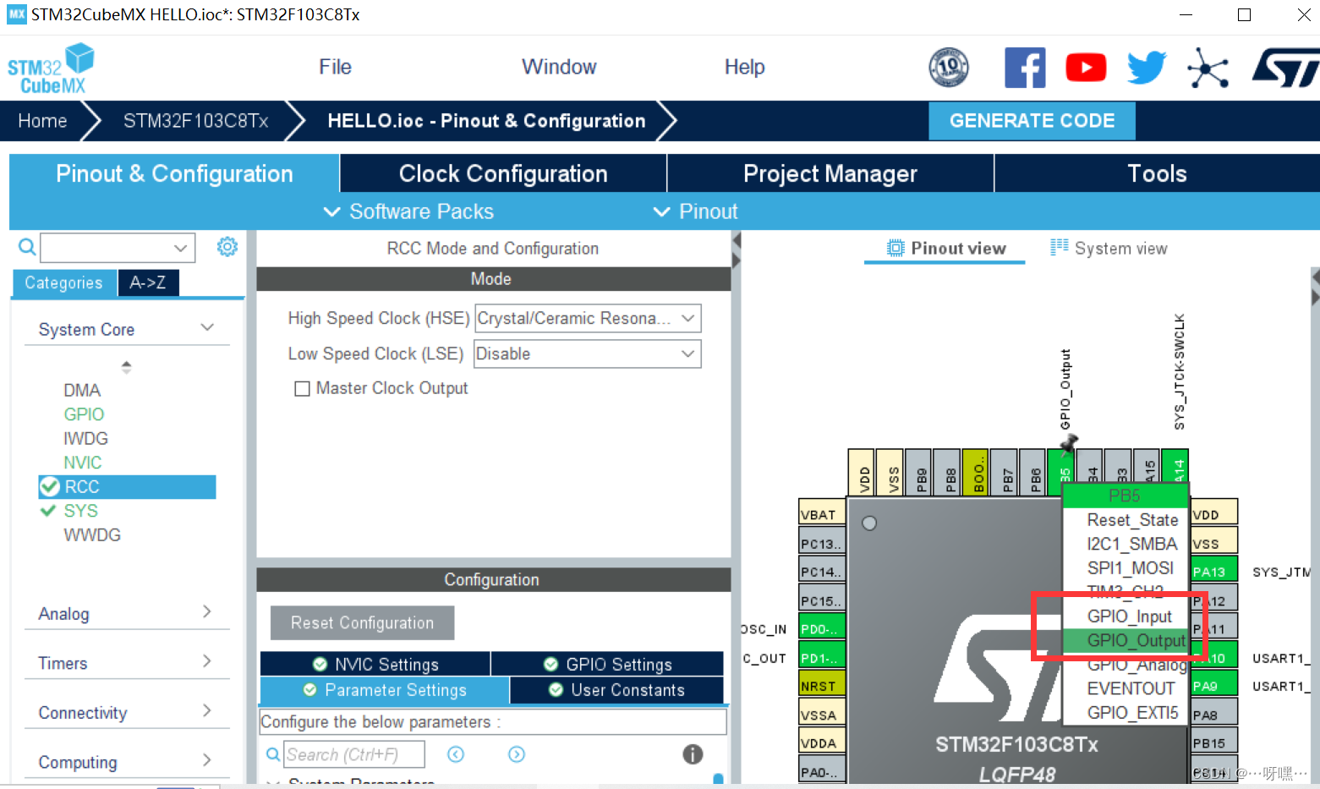Open ST's Twitter icon
1320x789 pixels.
(1146, 67)
